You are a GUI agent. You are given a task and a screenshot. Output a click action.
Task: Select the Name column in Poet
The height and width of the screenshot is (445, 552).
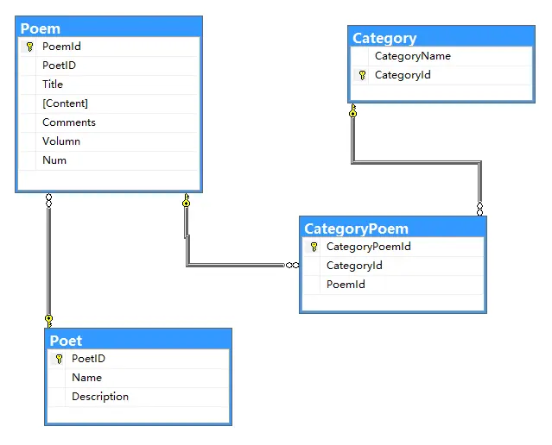(x=86, y=378)
